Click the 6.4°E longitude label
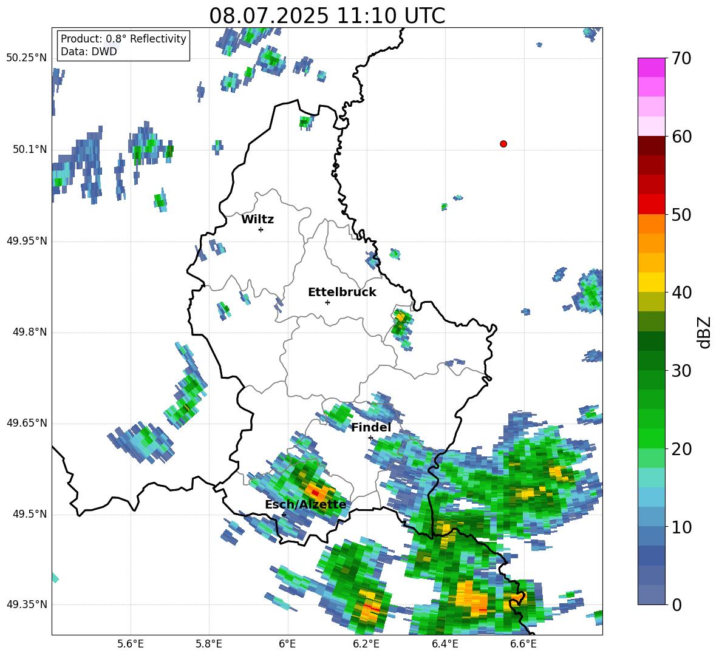 click(x=445, y=644)
